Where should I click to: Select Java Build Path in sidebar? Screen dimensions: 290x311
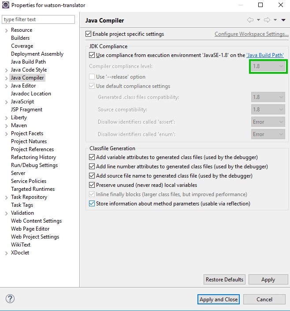click(x=28, y=62)
